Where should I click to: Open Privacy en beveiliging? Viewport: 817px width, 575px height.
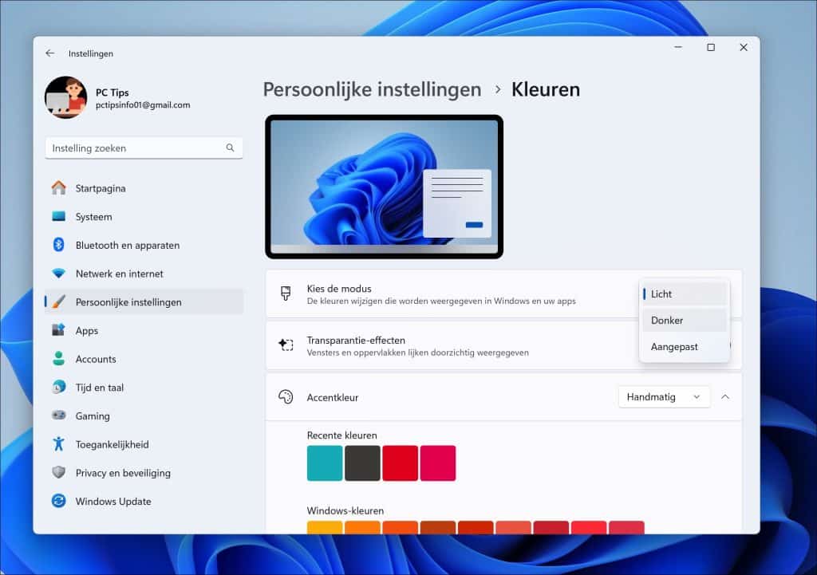coord(144,472)
